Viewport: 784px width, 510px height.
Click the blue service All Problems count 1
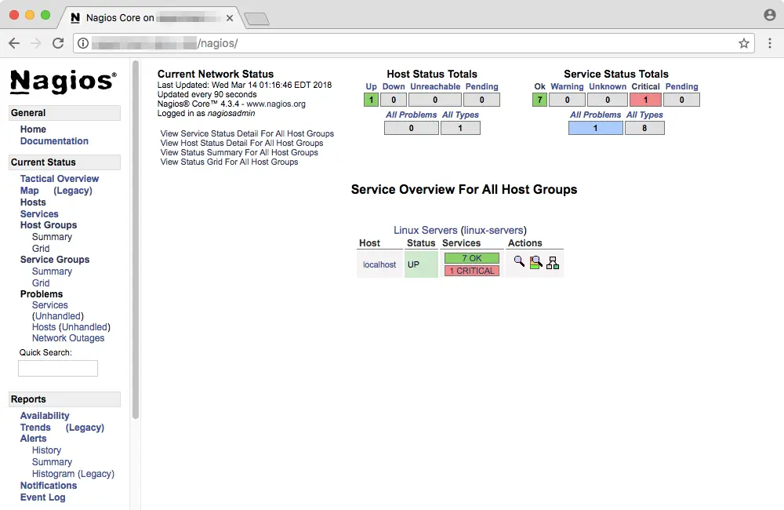[x=596, y=128]
